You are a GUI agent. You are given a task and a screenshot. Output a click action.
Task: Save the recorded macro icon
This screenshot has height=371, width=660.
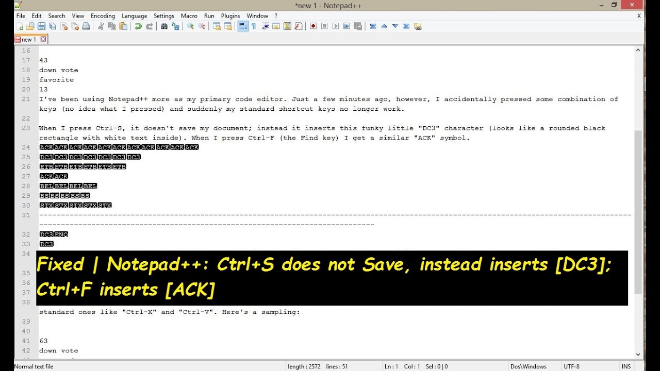358,26
